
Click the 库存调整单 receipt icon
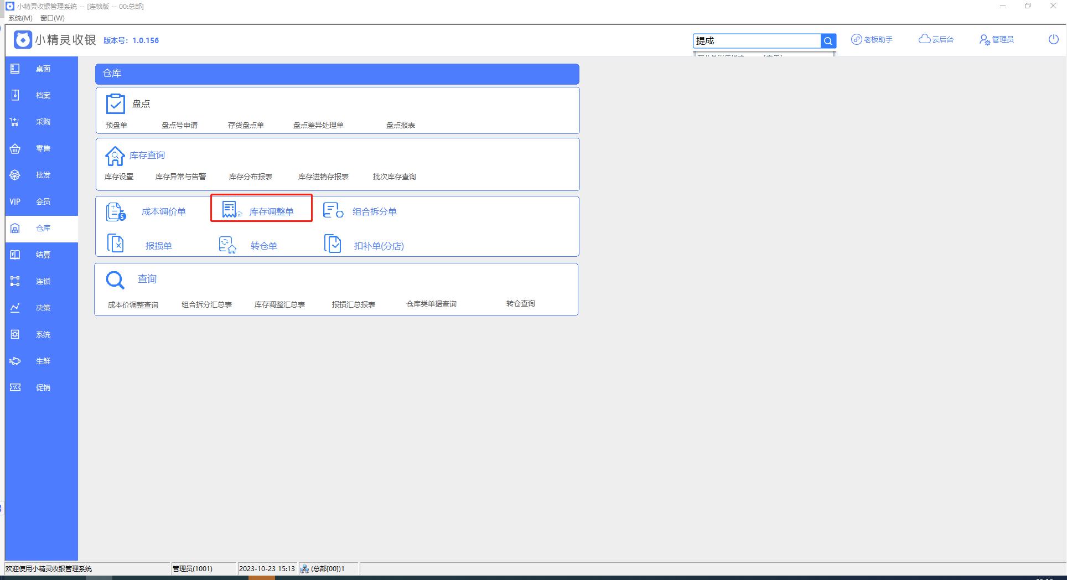[x=231, y=210]
